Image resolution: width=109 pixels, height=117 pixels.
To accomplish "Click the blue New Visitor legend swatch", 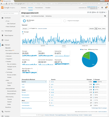I will click(81, 50).
